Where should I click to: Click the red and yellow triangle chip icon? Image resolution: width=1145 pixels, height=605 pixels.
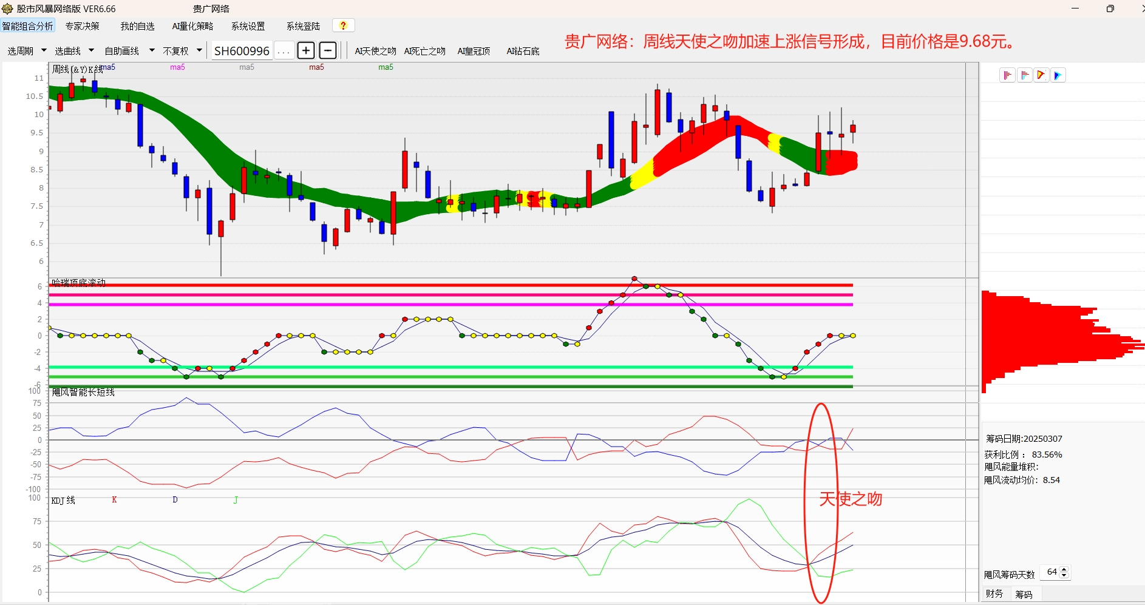coord(1041,75)
